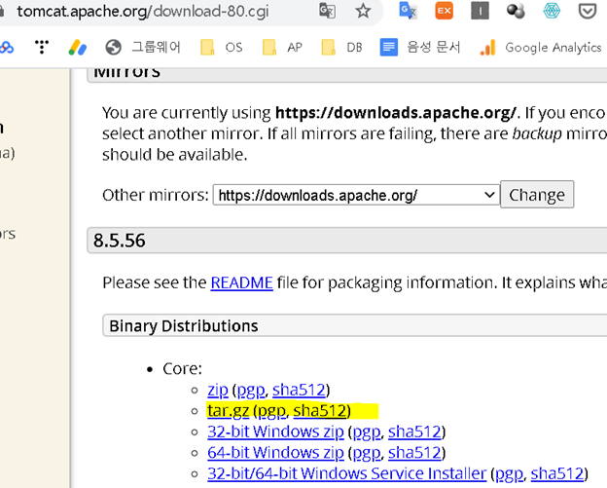Expand the Other mirrors dropdown
The height and width of the screenshot is (488, 607).
356,195
